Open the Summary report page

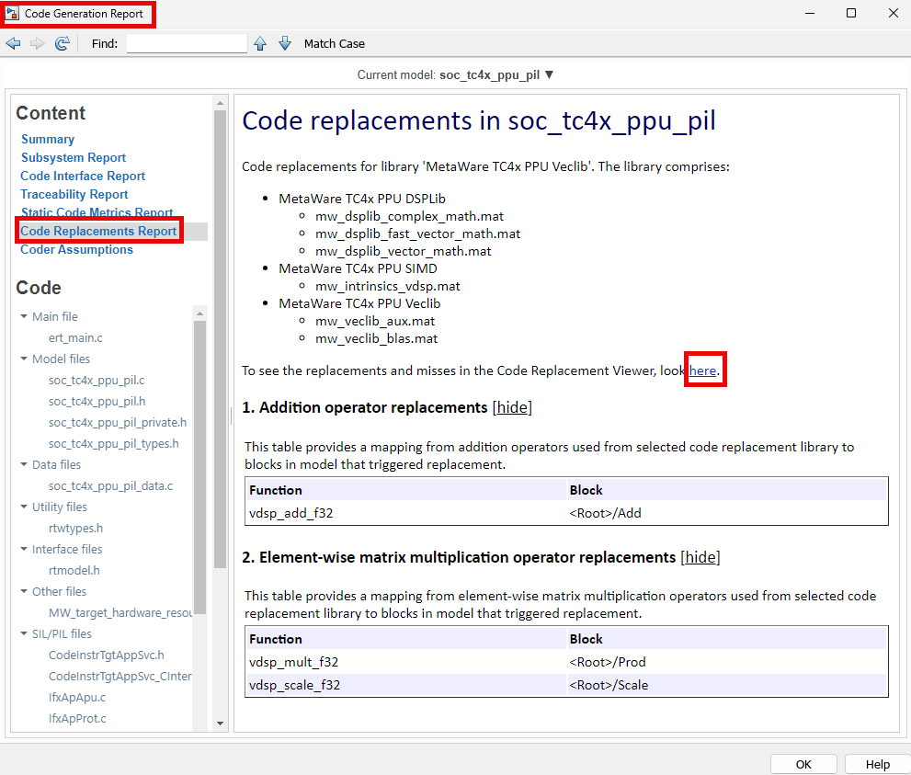(x=48, y=139)
